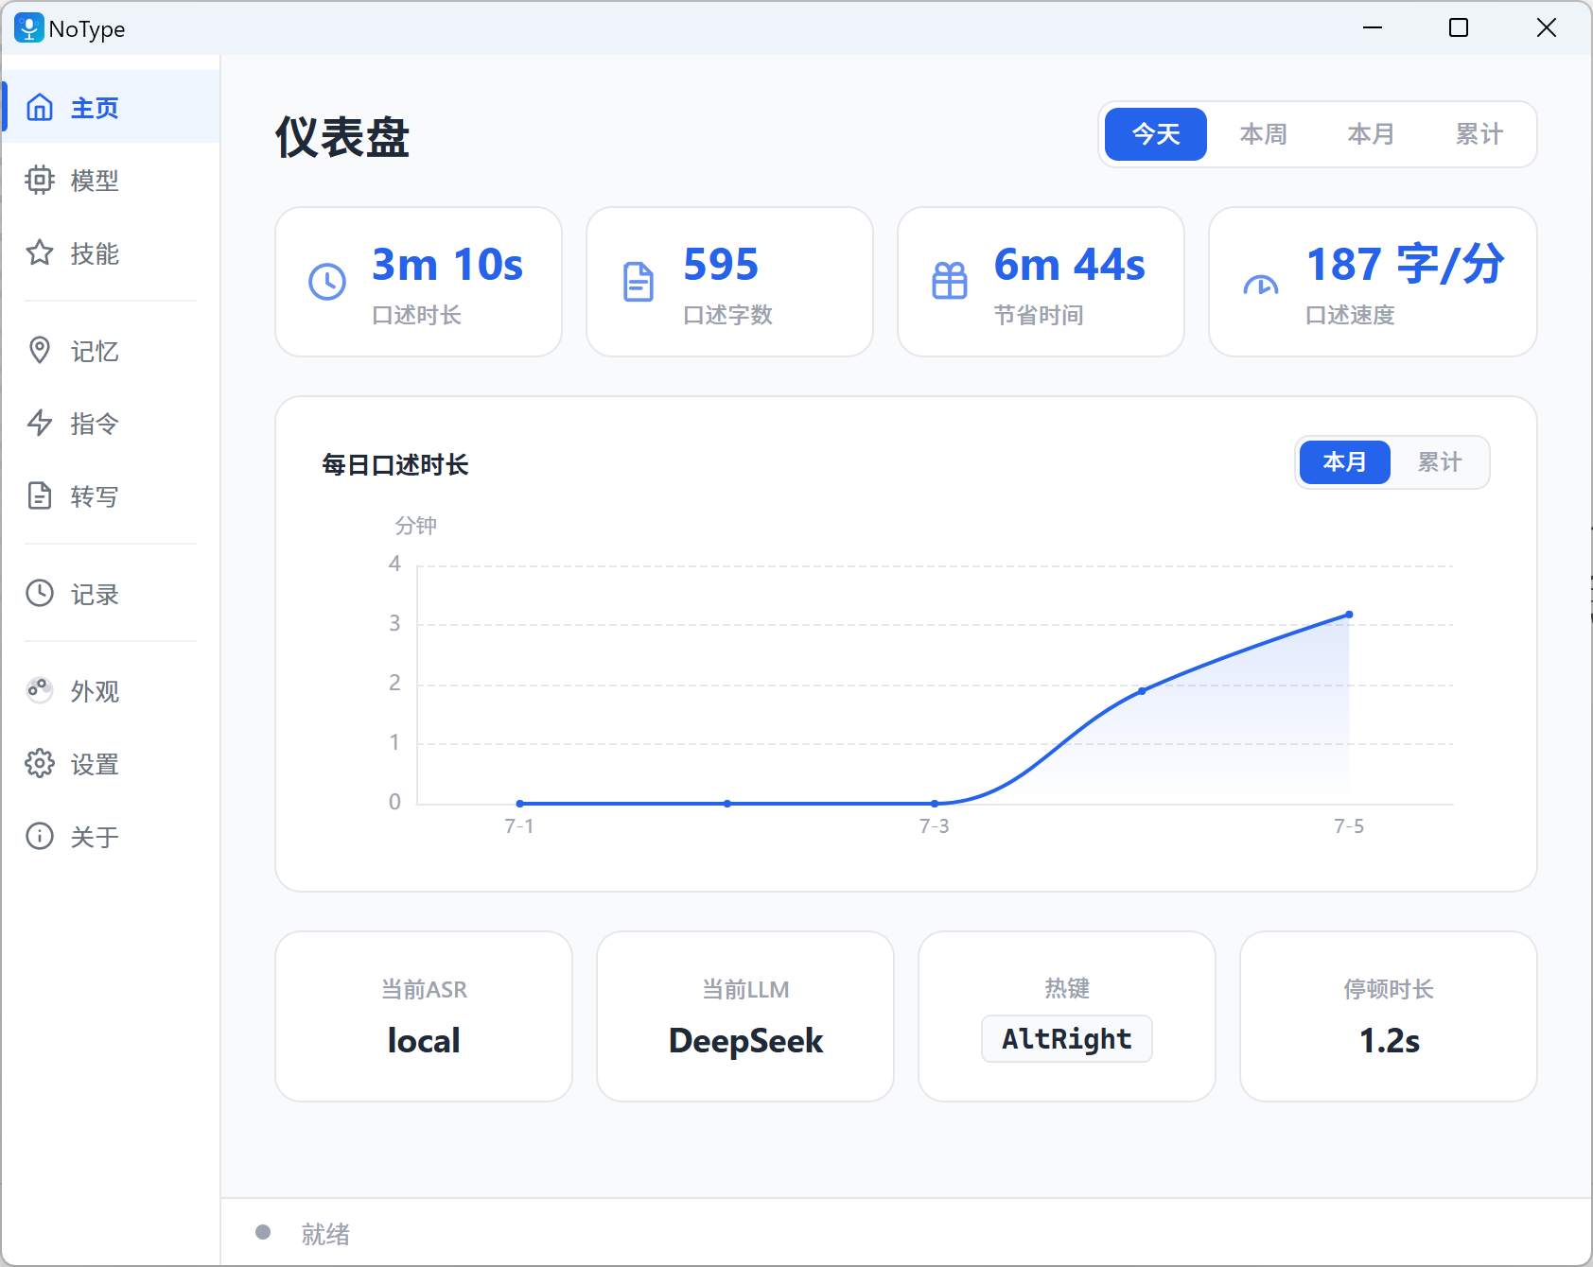The image size is (1593, 1267).
Task: Click the 3m 10s 口述时长 value
Action: (447, 265)
